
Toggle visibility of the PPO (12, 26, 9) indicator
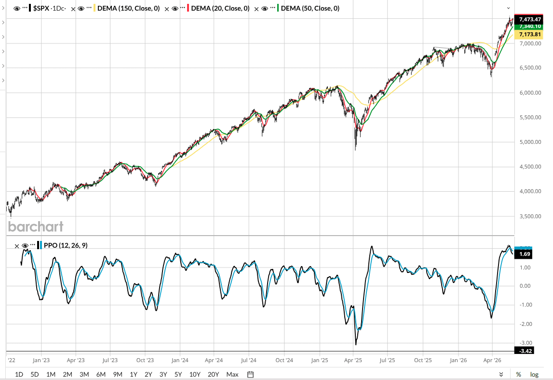25,245
